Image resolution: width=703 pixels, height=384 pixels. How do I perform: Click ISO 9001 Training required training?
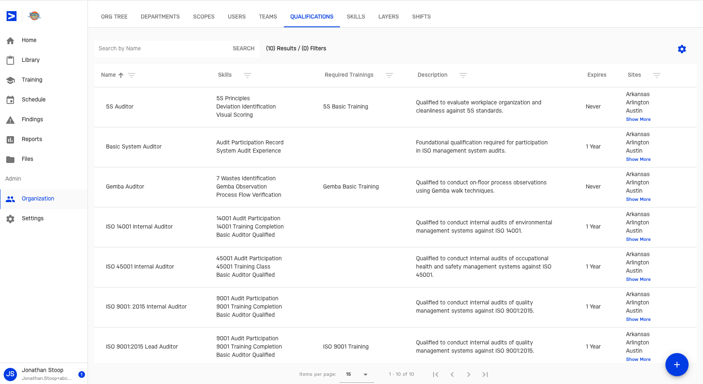coord(346,347)
